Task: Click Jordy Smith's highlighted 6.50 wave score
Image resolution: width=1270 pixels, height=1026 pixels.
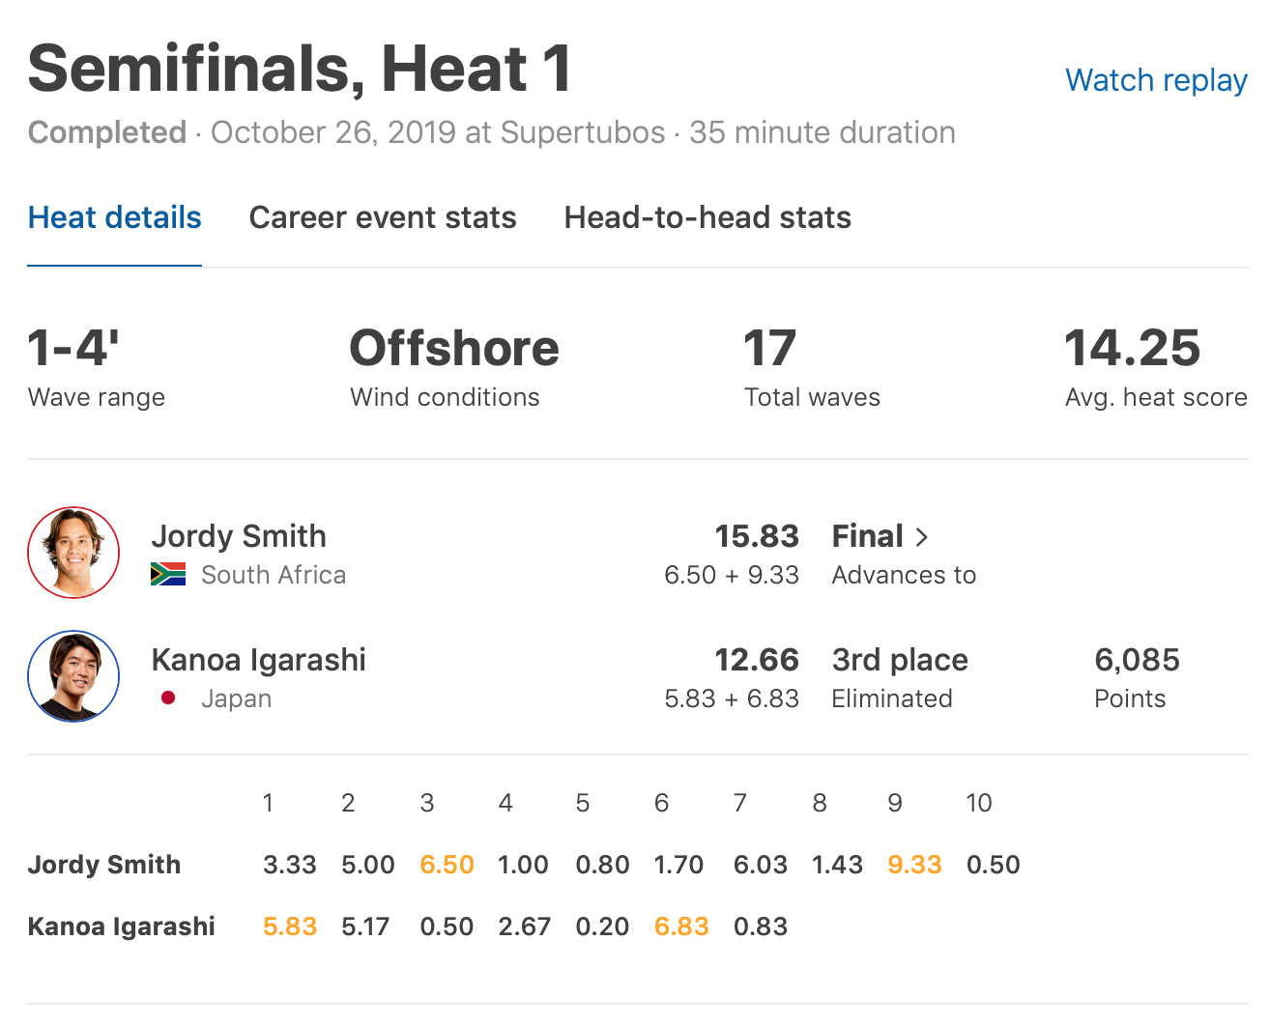Action: pos(447,865)
